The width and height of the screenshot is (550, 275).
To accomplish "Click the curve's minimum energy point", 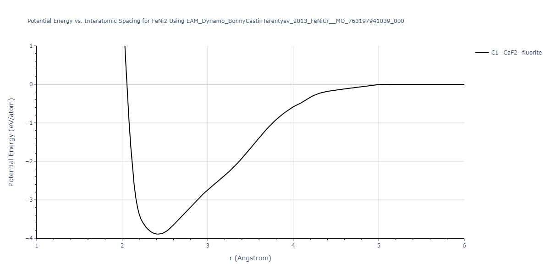I will click(157, 234).
